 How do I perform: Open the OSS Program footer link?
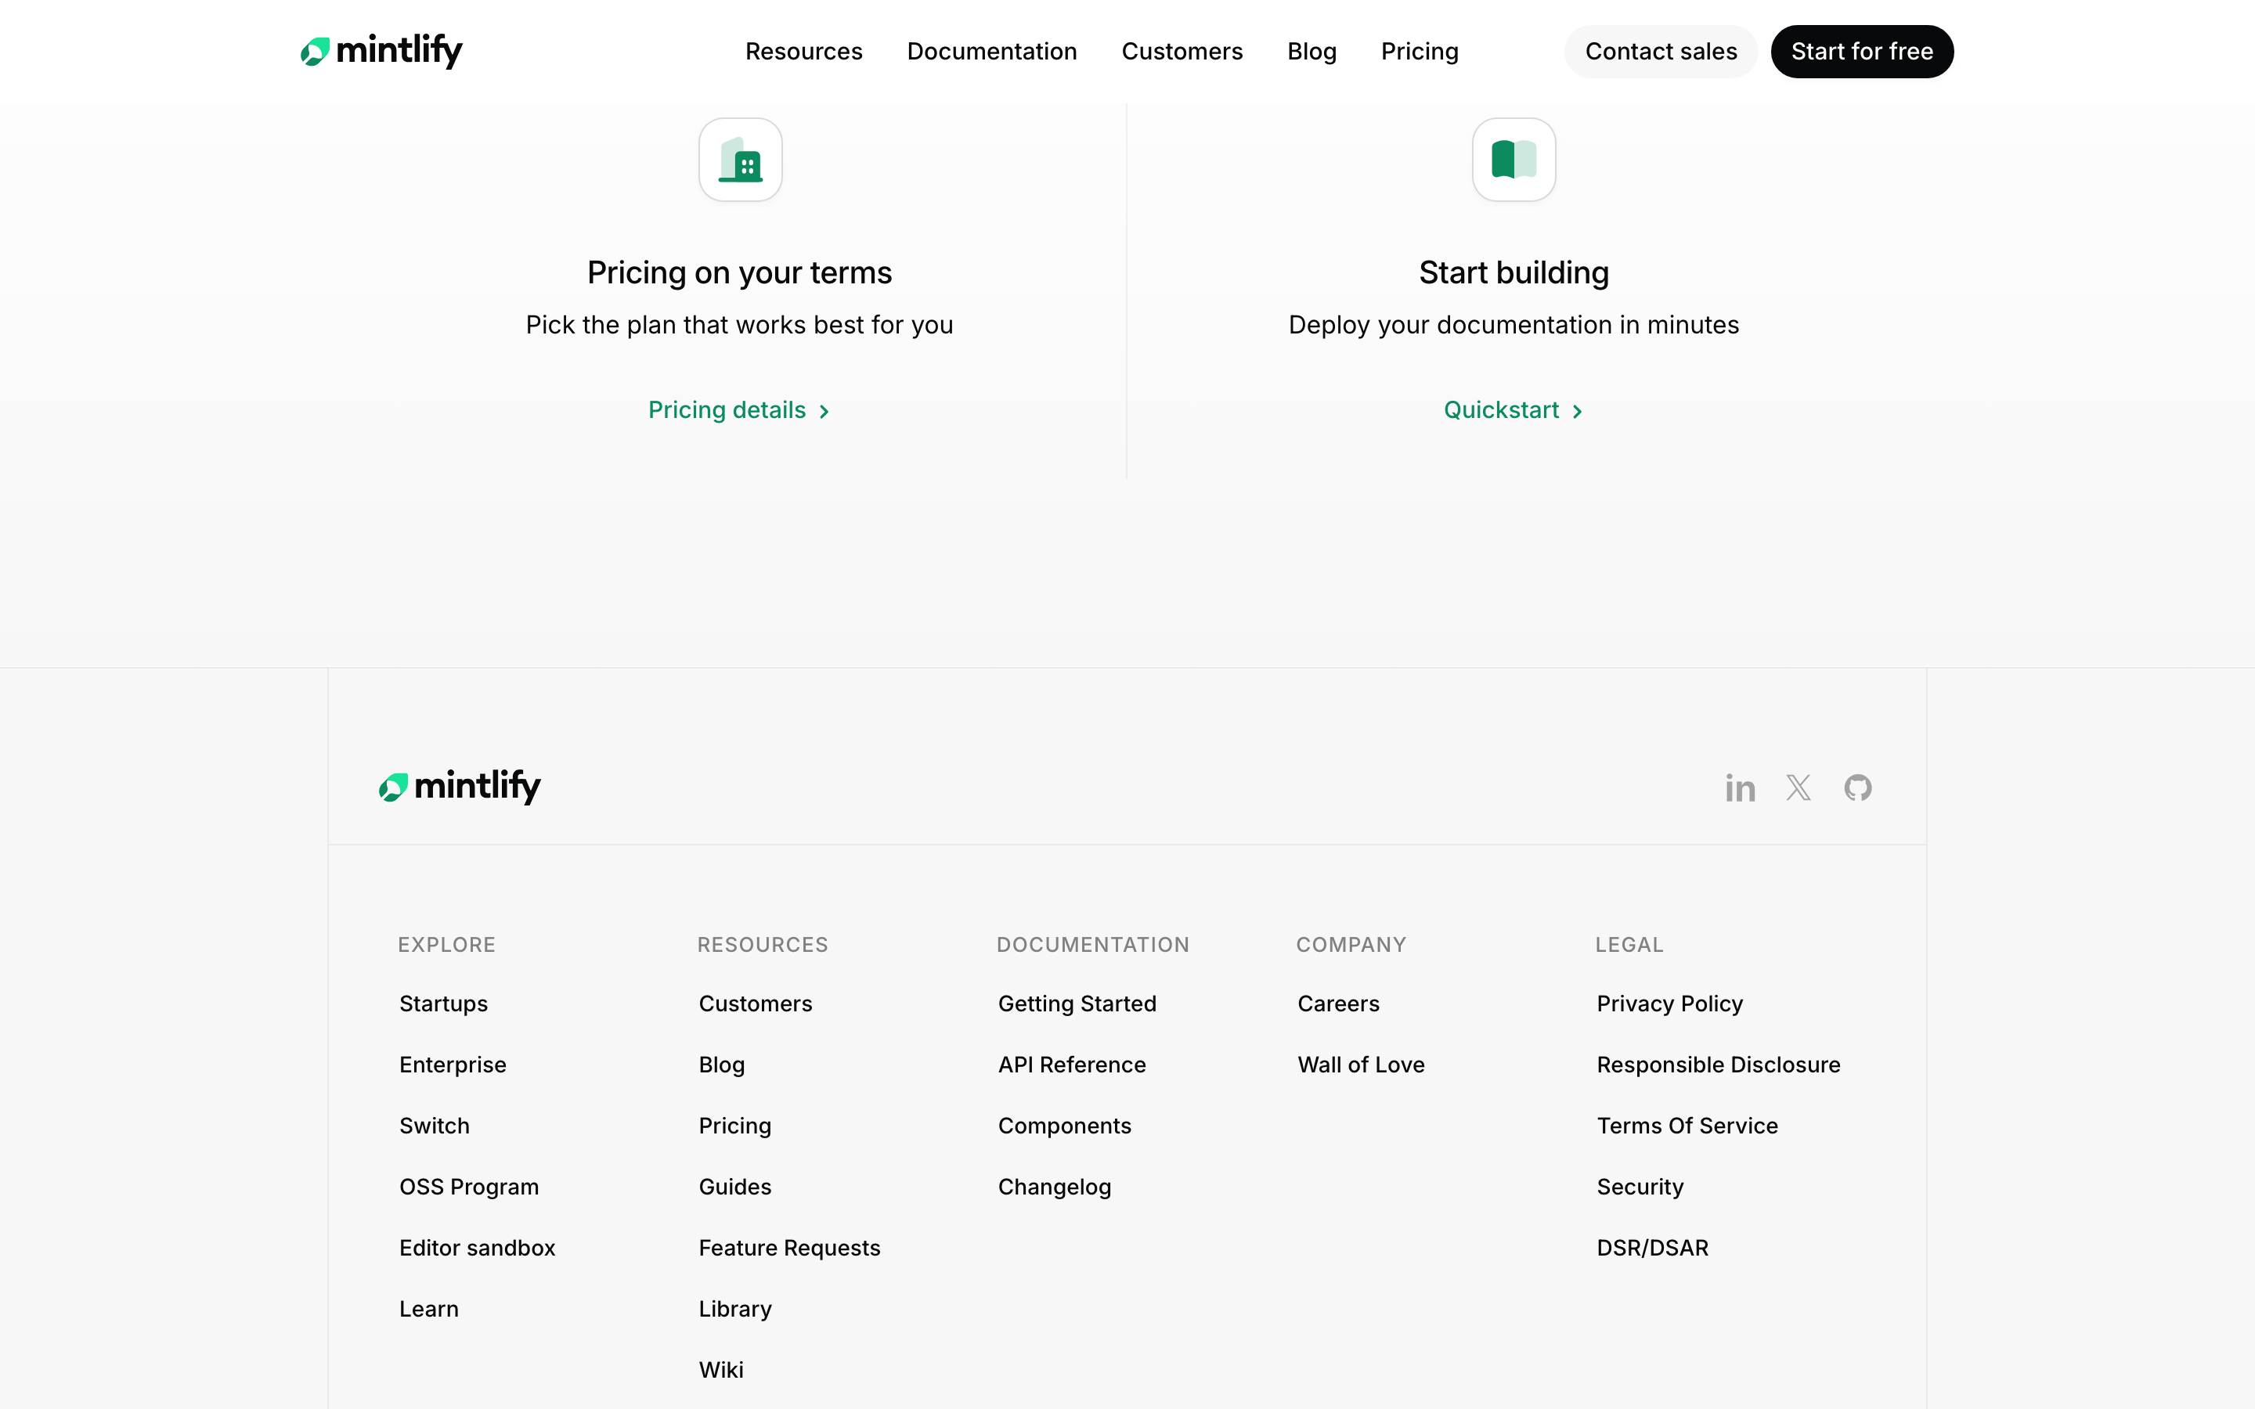469,1186
